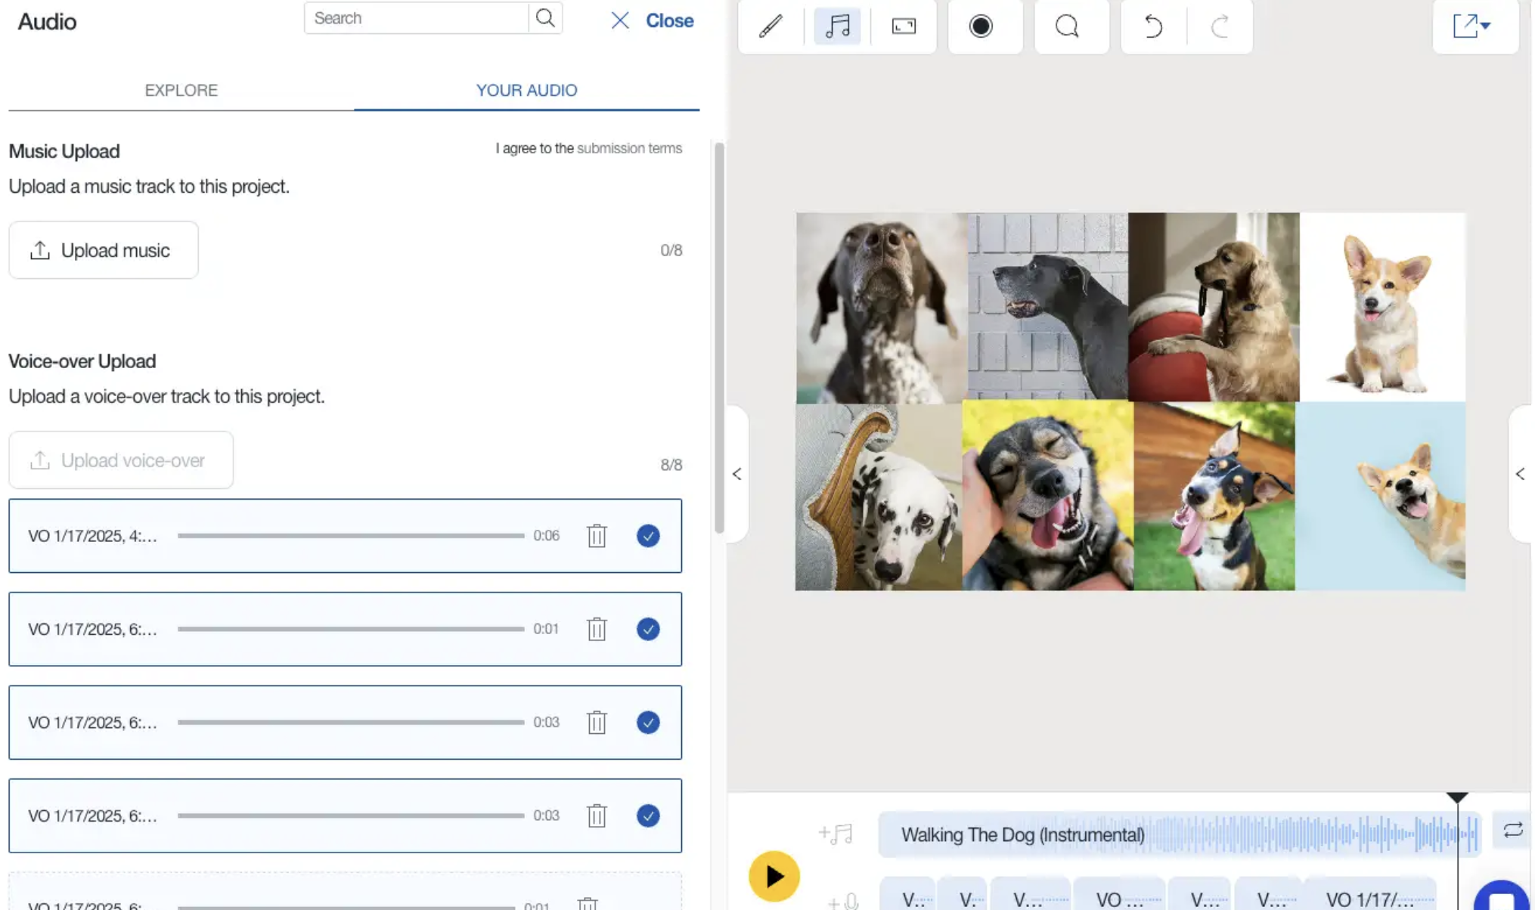Switch to the EXPLORE tab

tap(181, 90)
